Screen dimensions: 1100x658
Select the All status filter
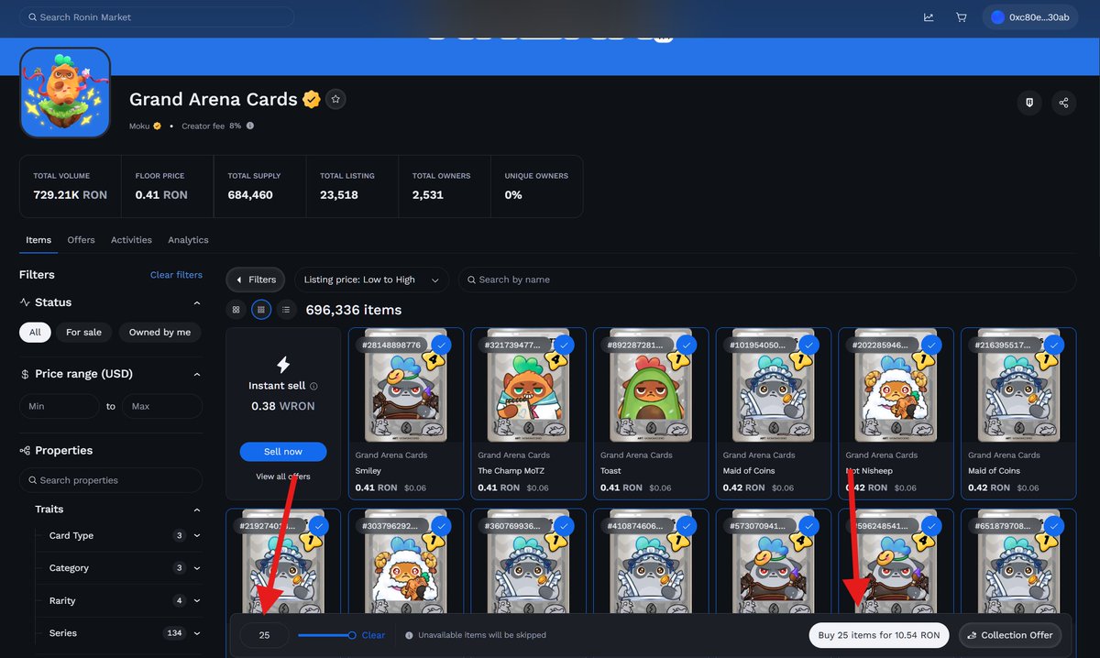pyautogui.click(x=35, y=333)
